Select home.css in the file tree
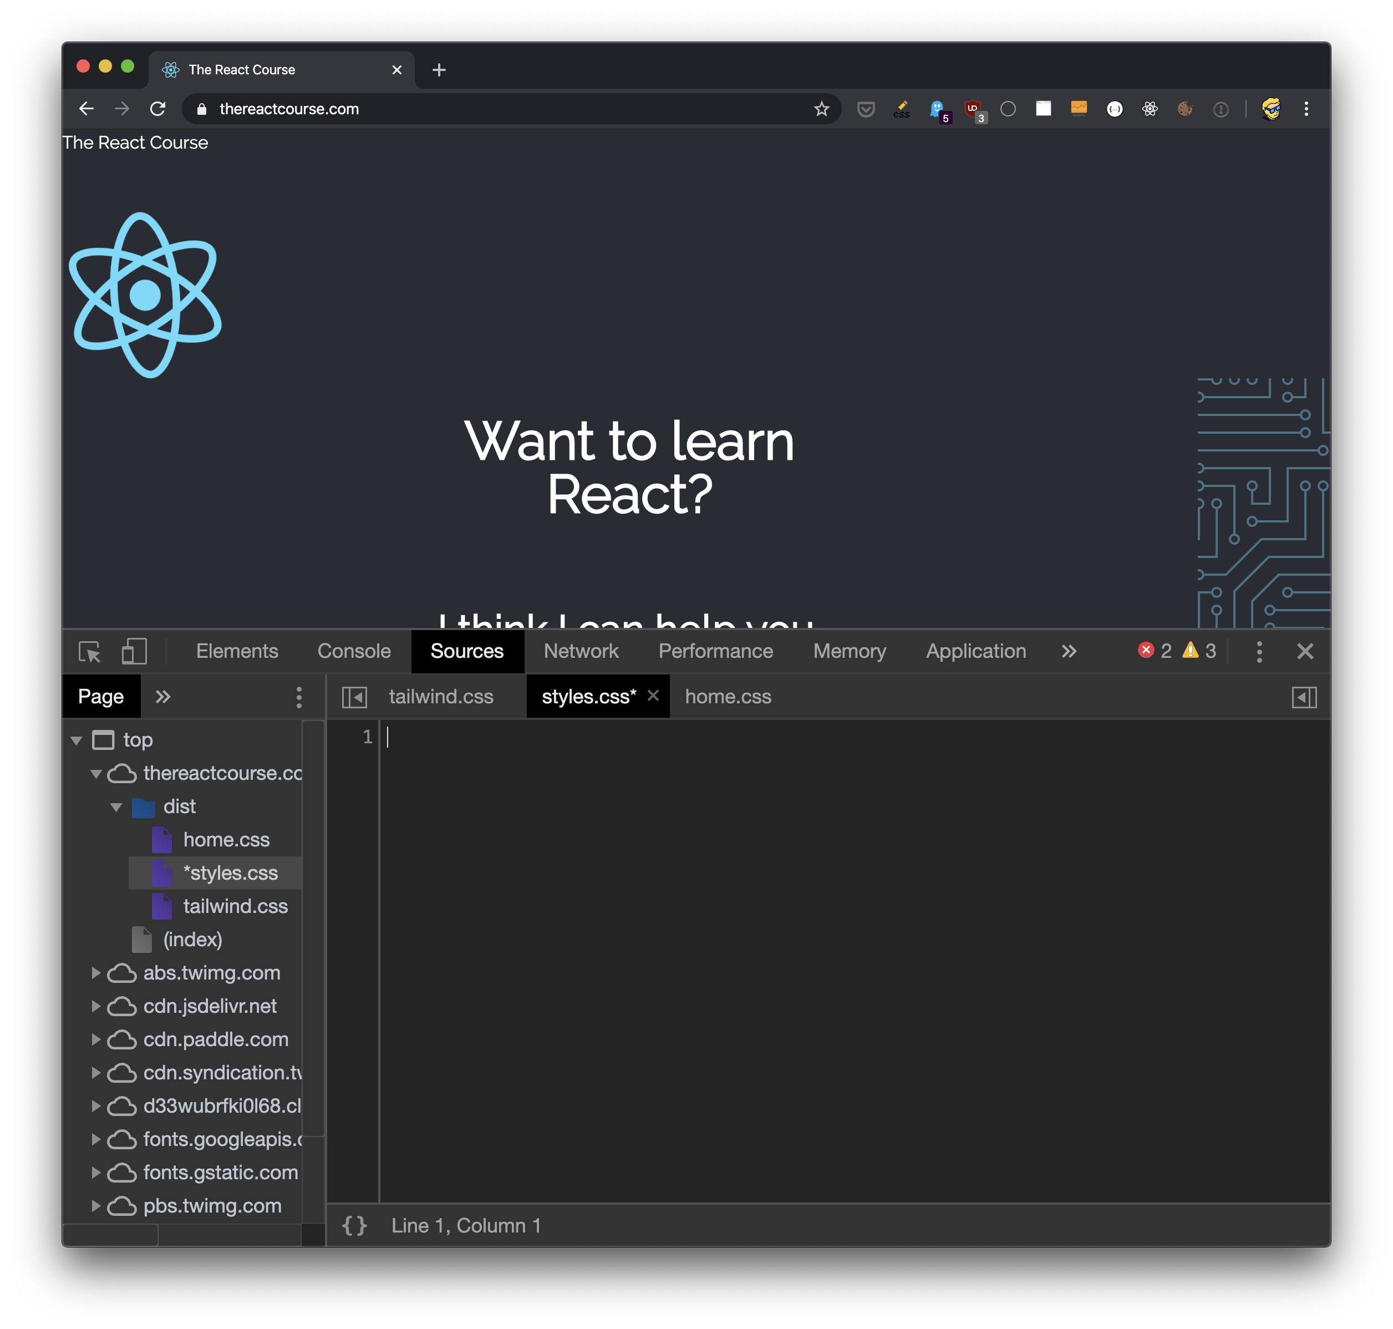Image resolution: width=1393 pixels, height=1329 pixels. 226,840
